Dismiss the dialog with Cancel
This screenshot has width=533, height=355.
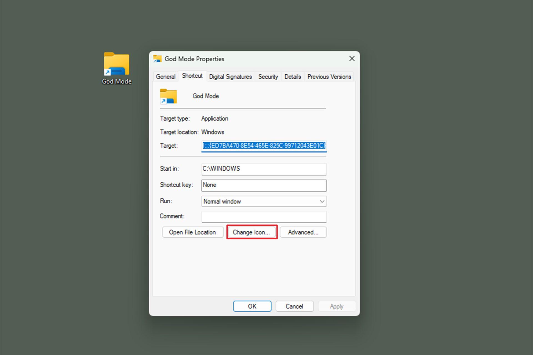(294, 306)
